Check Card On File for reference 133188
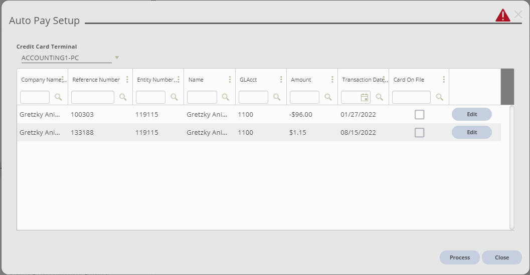Image resolution: width=530 pixels, height=275 pixels. (420, 132)
